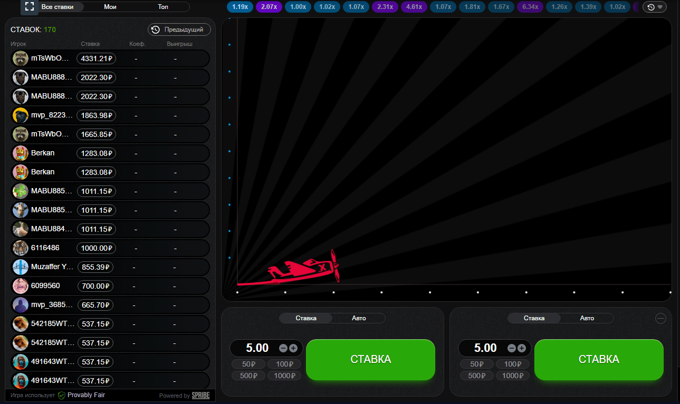Remove the second bet panel
The width and height of the screenshot is (680, 404).
(660, 318)
